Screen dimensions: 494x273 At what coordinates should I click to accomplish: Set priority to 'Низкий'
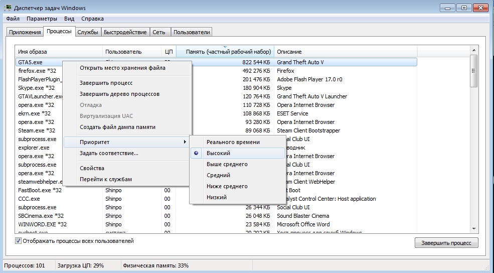[237, 197]
